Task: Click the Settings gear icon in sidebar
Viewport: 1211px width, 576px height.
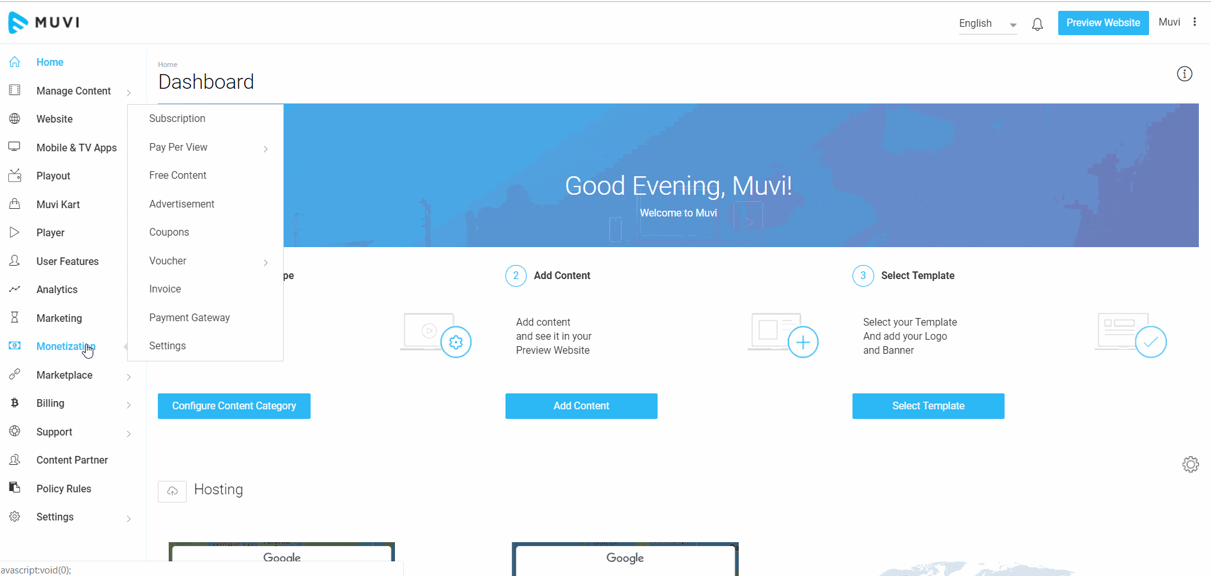Action: point(15,517)
